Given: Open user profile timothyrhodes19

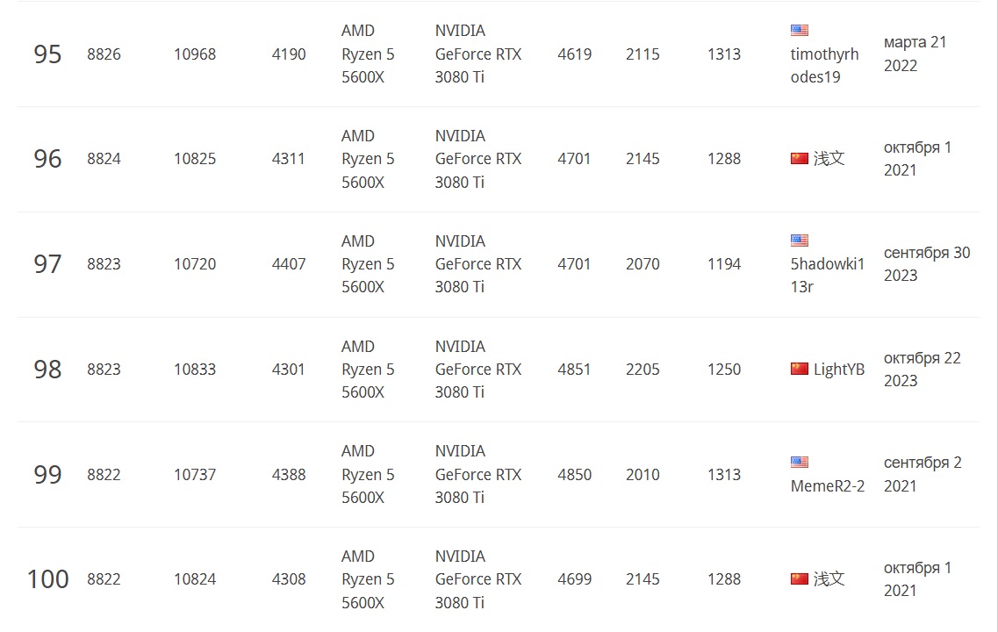Looking at the screenshot, I should click(x=824, y=66).
